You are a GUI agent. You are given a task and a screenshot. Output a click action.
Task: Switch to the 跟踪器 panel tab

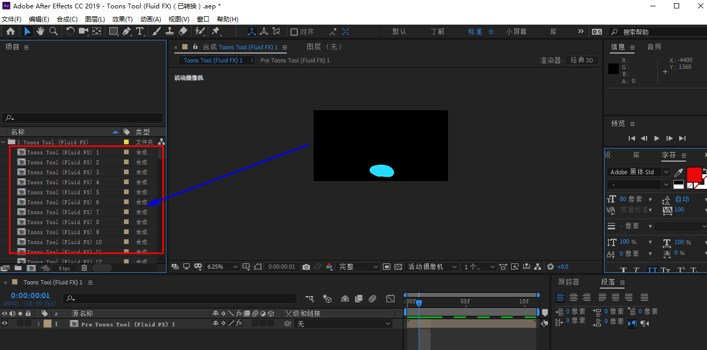point(569,282)
